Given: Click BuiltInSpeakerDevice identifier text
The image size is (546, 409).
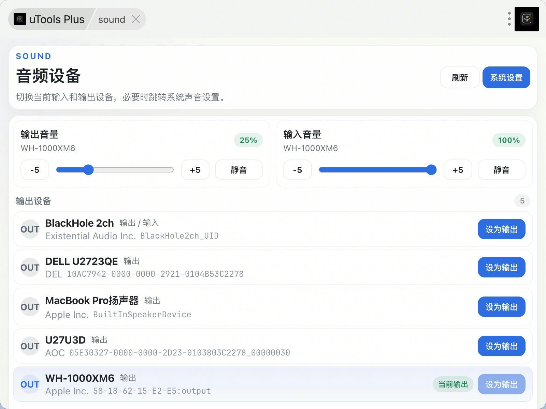Looking at the screenshot, I should [x=142, y=315].
